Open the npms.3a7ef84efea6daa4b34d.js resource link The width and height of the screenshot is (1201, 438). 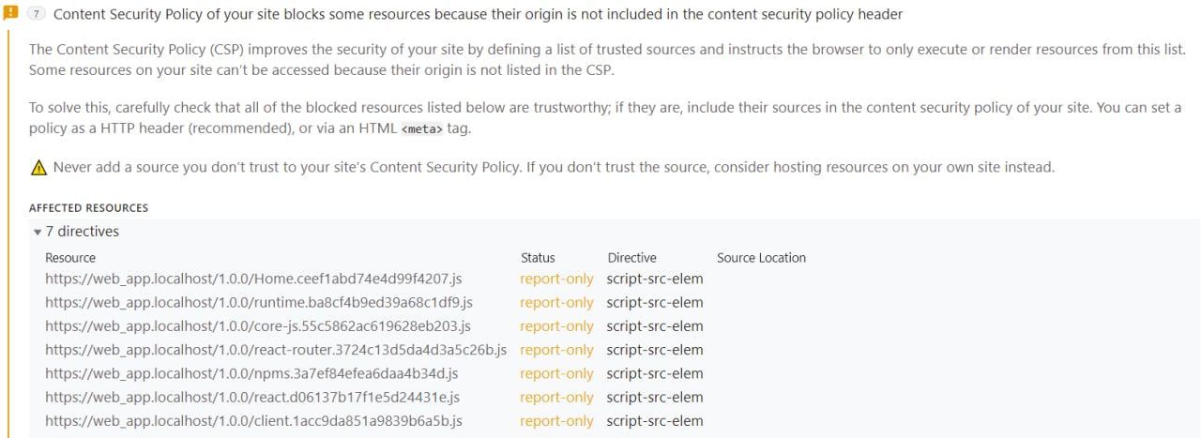(x=251, y=373)
